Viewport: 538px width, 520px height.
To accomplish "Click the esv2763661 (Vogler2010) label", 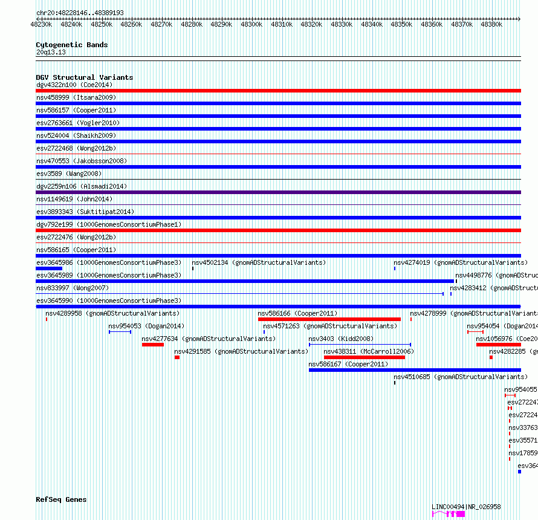I will click(78, 123).
